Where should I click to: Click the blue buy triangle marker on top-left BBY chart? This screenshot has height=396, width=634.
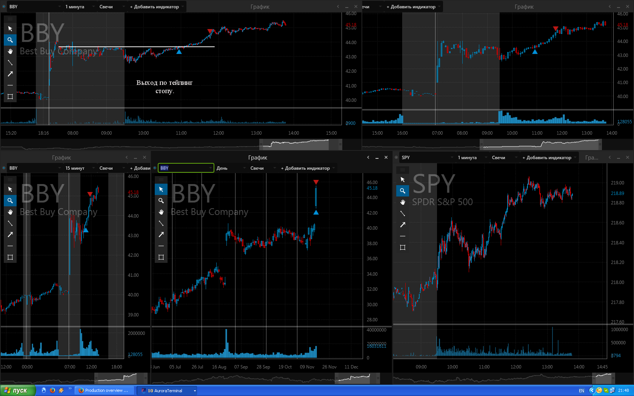click(x=179, y=52)
